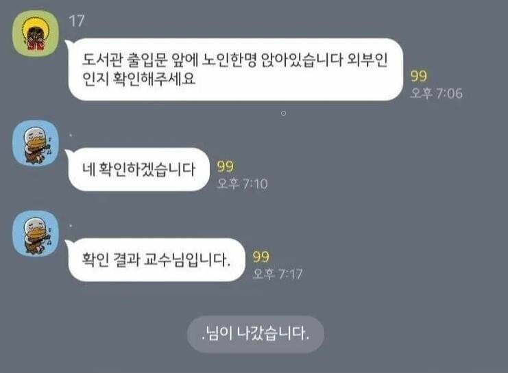
Task: Click the sender name '17'
Action: pos(77,21)
